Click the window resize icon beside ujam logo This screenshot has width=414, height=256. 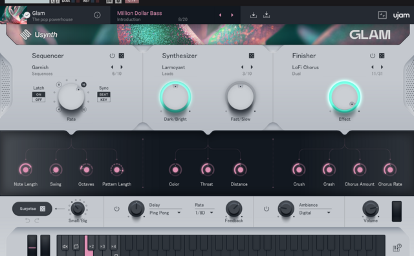pyautogui.click(x=382, y=15)
